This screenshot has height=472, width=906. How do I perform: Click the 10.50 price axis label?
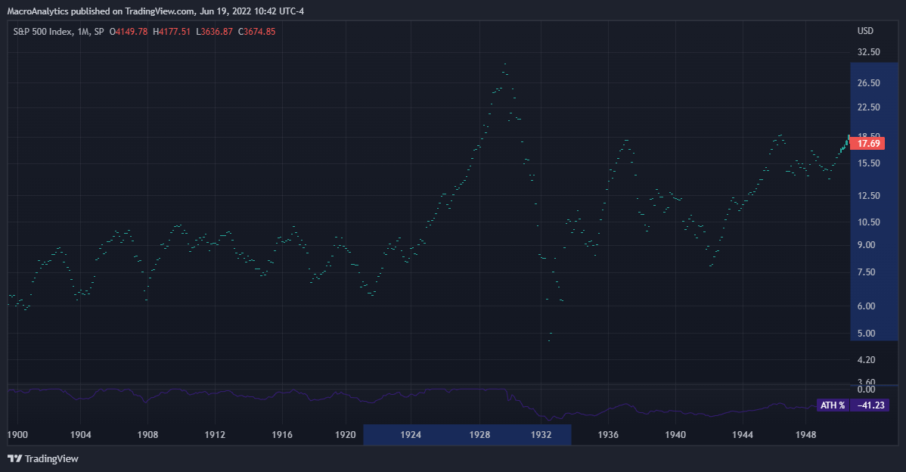868,222
